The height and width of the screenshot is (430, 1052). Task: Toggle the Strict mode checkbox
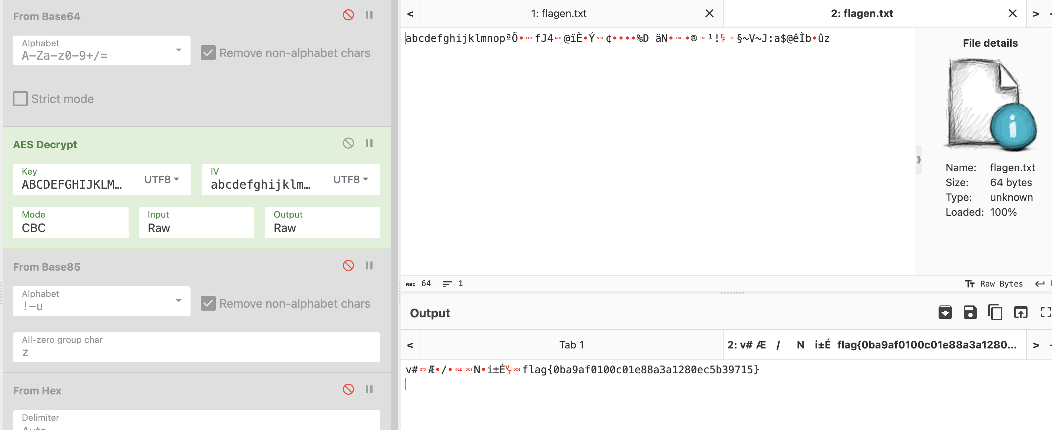(20, 99)
